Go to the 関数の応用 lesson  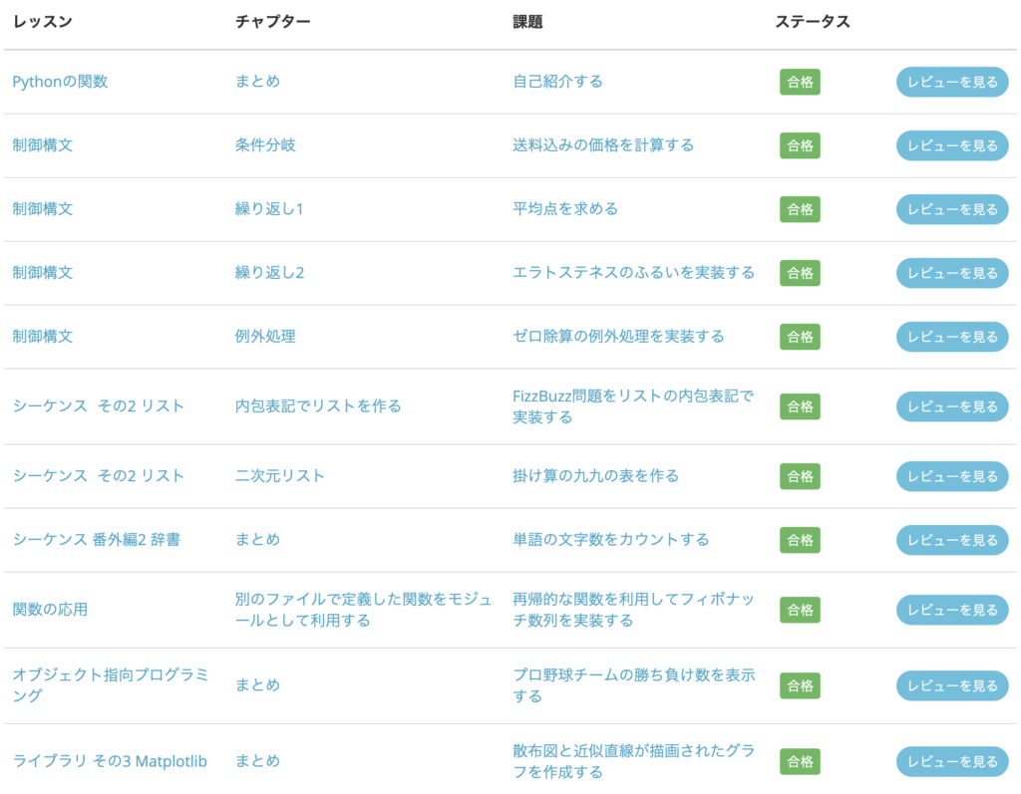tap(50, 610)
